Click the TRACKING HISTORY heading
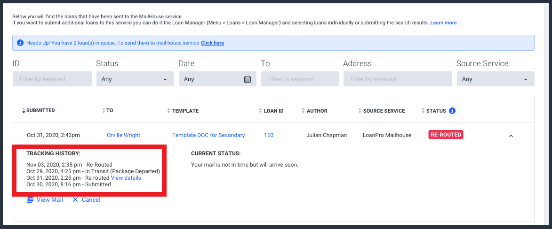This screenshot has height=229, width=552. point(54,153)
